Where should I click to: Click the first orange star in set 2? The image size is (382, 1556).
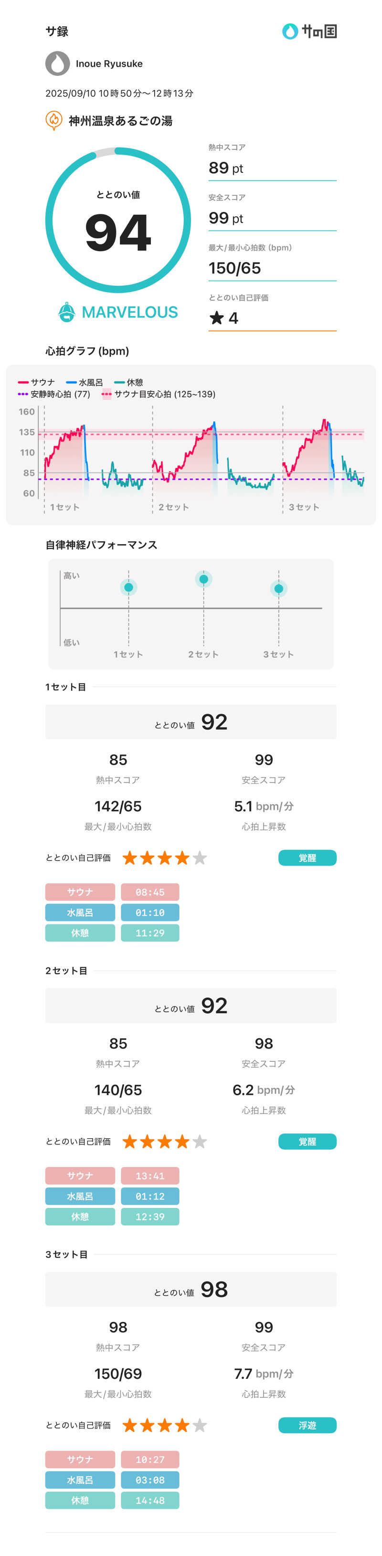tap(129, 1142)
